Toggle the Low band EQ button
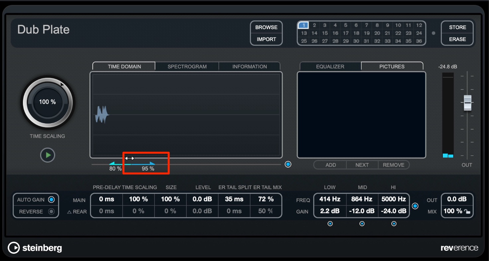489x261 pixels. point(330,224)
